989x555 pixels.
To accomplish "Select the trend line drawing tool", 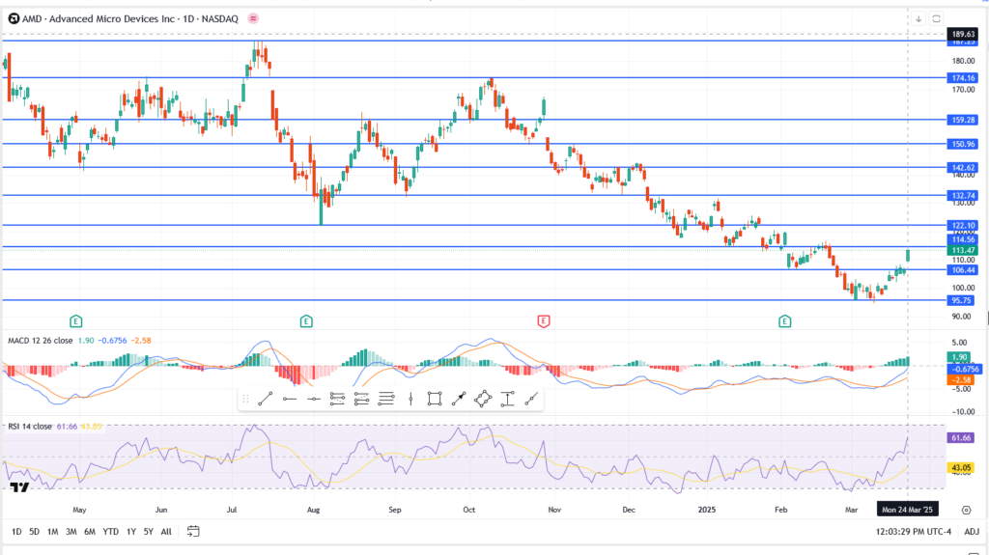I will point(266,399).
